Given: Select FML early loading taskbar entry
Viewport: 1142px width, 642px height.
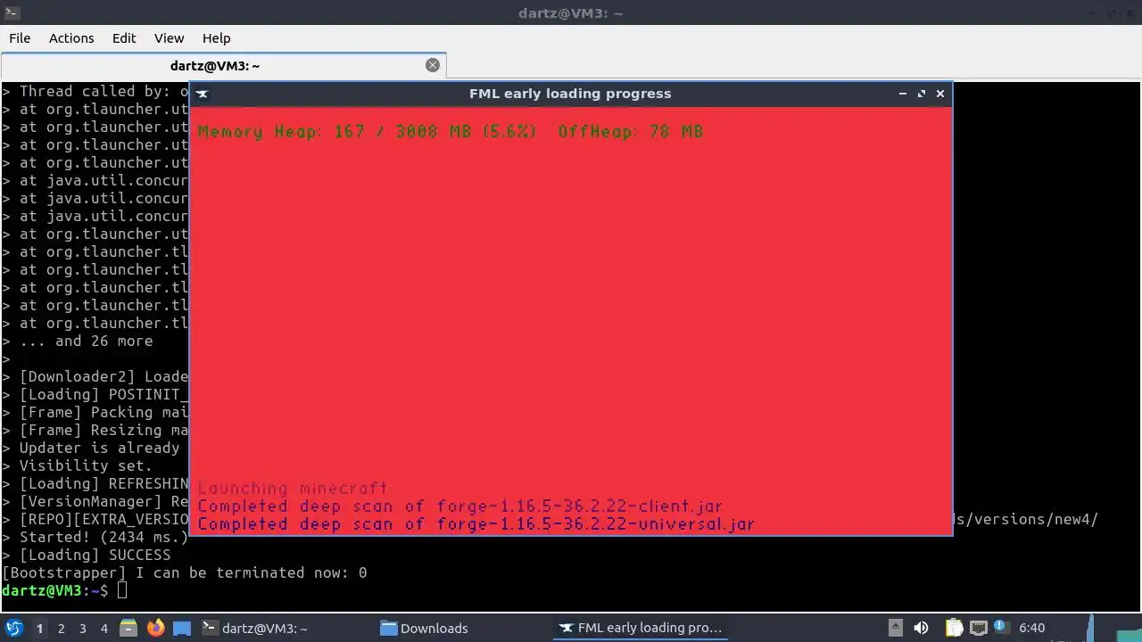Looking at the screenshot, I should (x=641, y=628).
